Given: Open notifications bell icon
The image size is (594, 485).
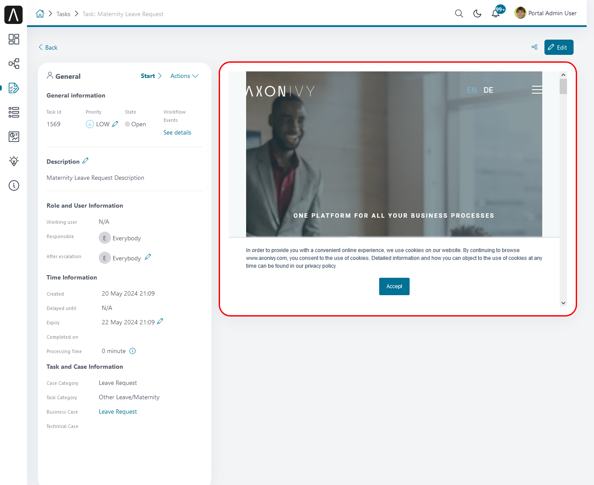Looking at the screenshot, I should coord(496,13).
